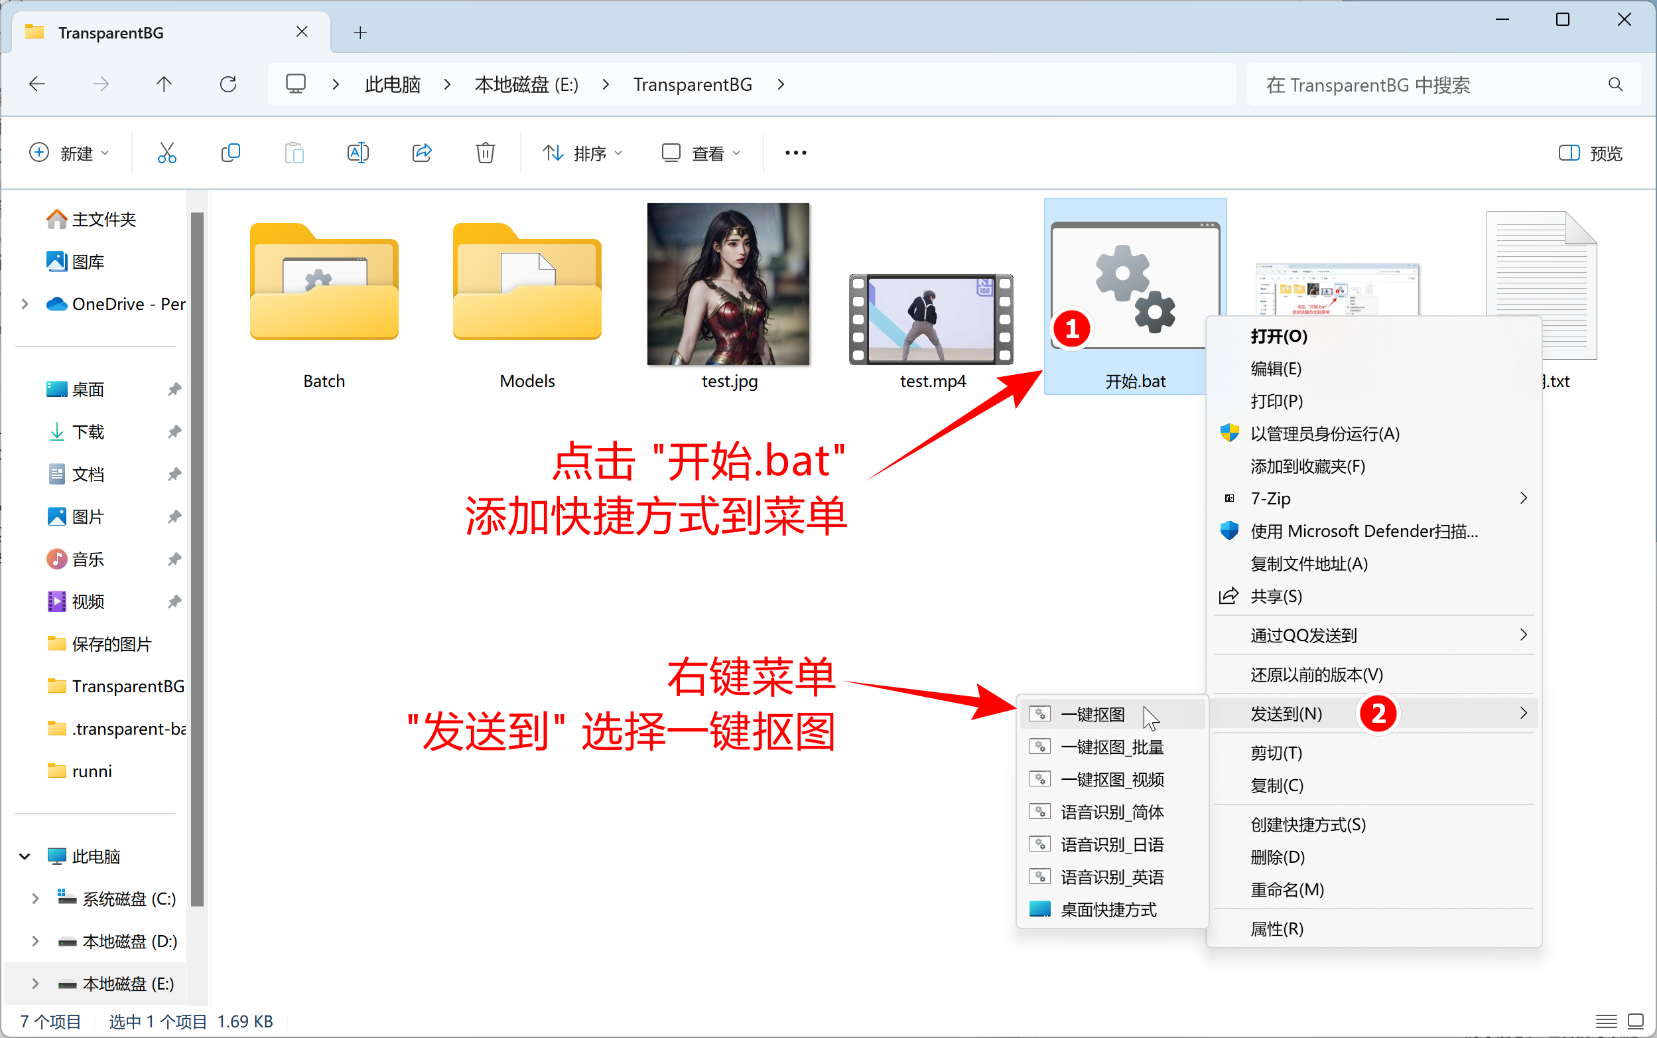Select 桌面快捷方式 in submenu
This screenshot has height=1038, width=1657.
(1112, 910)
